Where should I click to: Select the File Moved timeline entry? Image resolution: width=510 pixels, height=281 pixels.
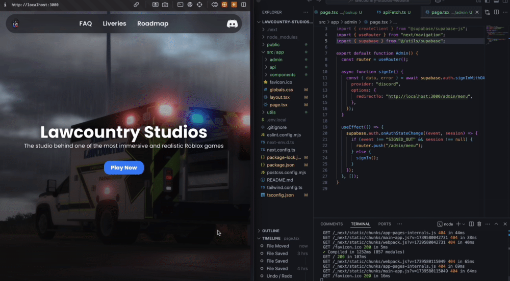pyautogui.click(x=277, y=246)
